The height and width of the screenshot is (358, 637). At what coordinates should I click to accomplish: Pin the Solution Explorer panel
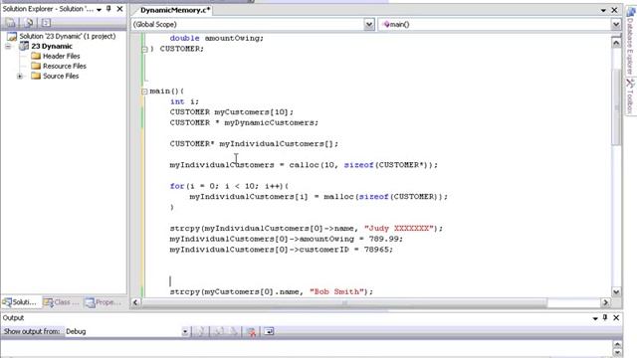[108, 9]
